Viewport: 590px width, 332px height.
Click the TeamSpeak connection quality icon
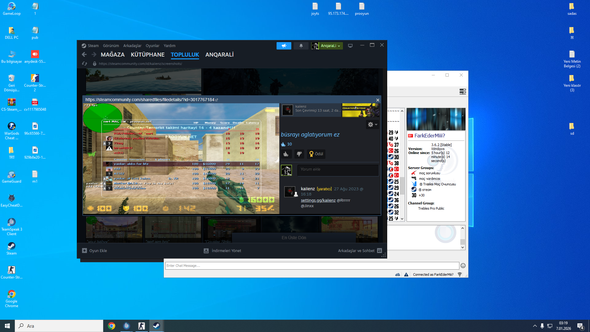coord(460,275)
